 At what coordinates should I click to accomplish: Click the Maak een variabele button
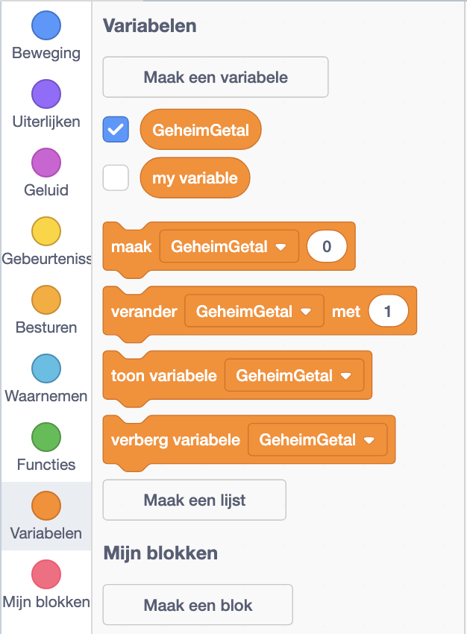[x=215, y=77]
